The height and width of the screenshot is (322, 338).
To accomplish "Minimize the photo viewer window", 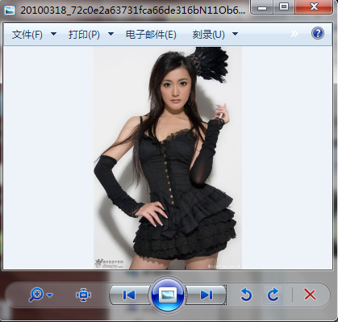I will coord(261,7).
